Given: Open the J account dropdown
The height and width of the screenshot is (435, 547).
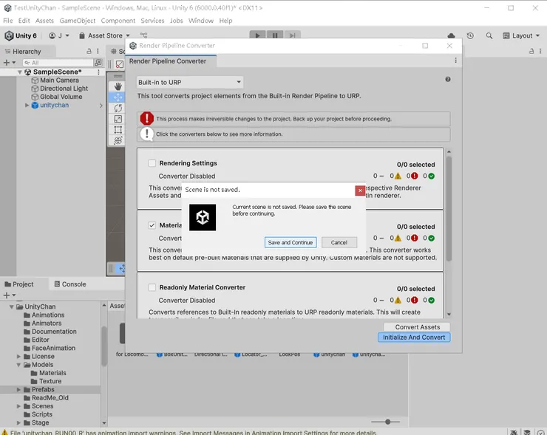Looking at the screenshot, I should coord(59,35).
